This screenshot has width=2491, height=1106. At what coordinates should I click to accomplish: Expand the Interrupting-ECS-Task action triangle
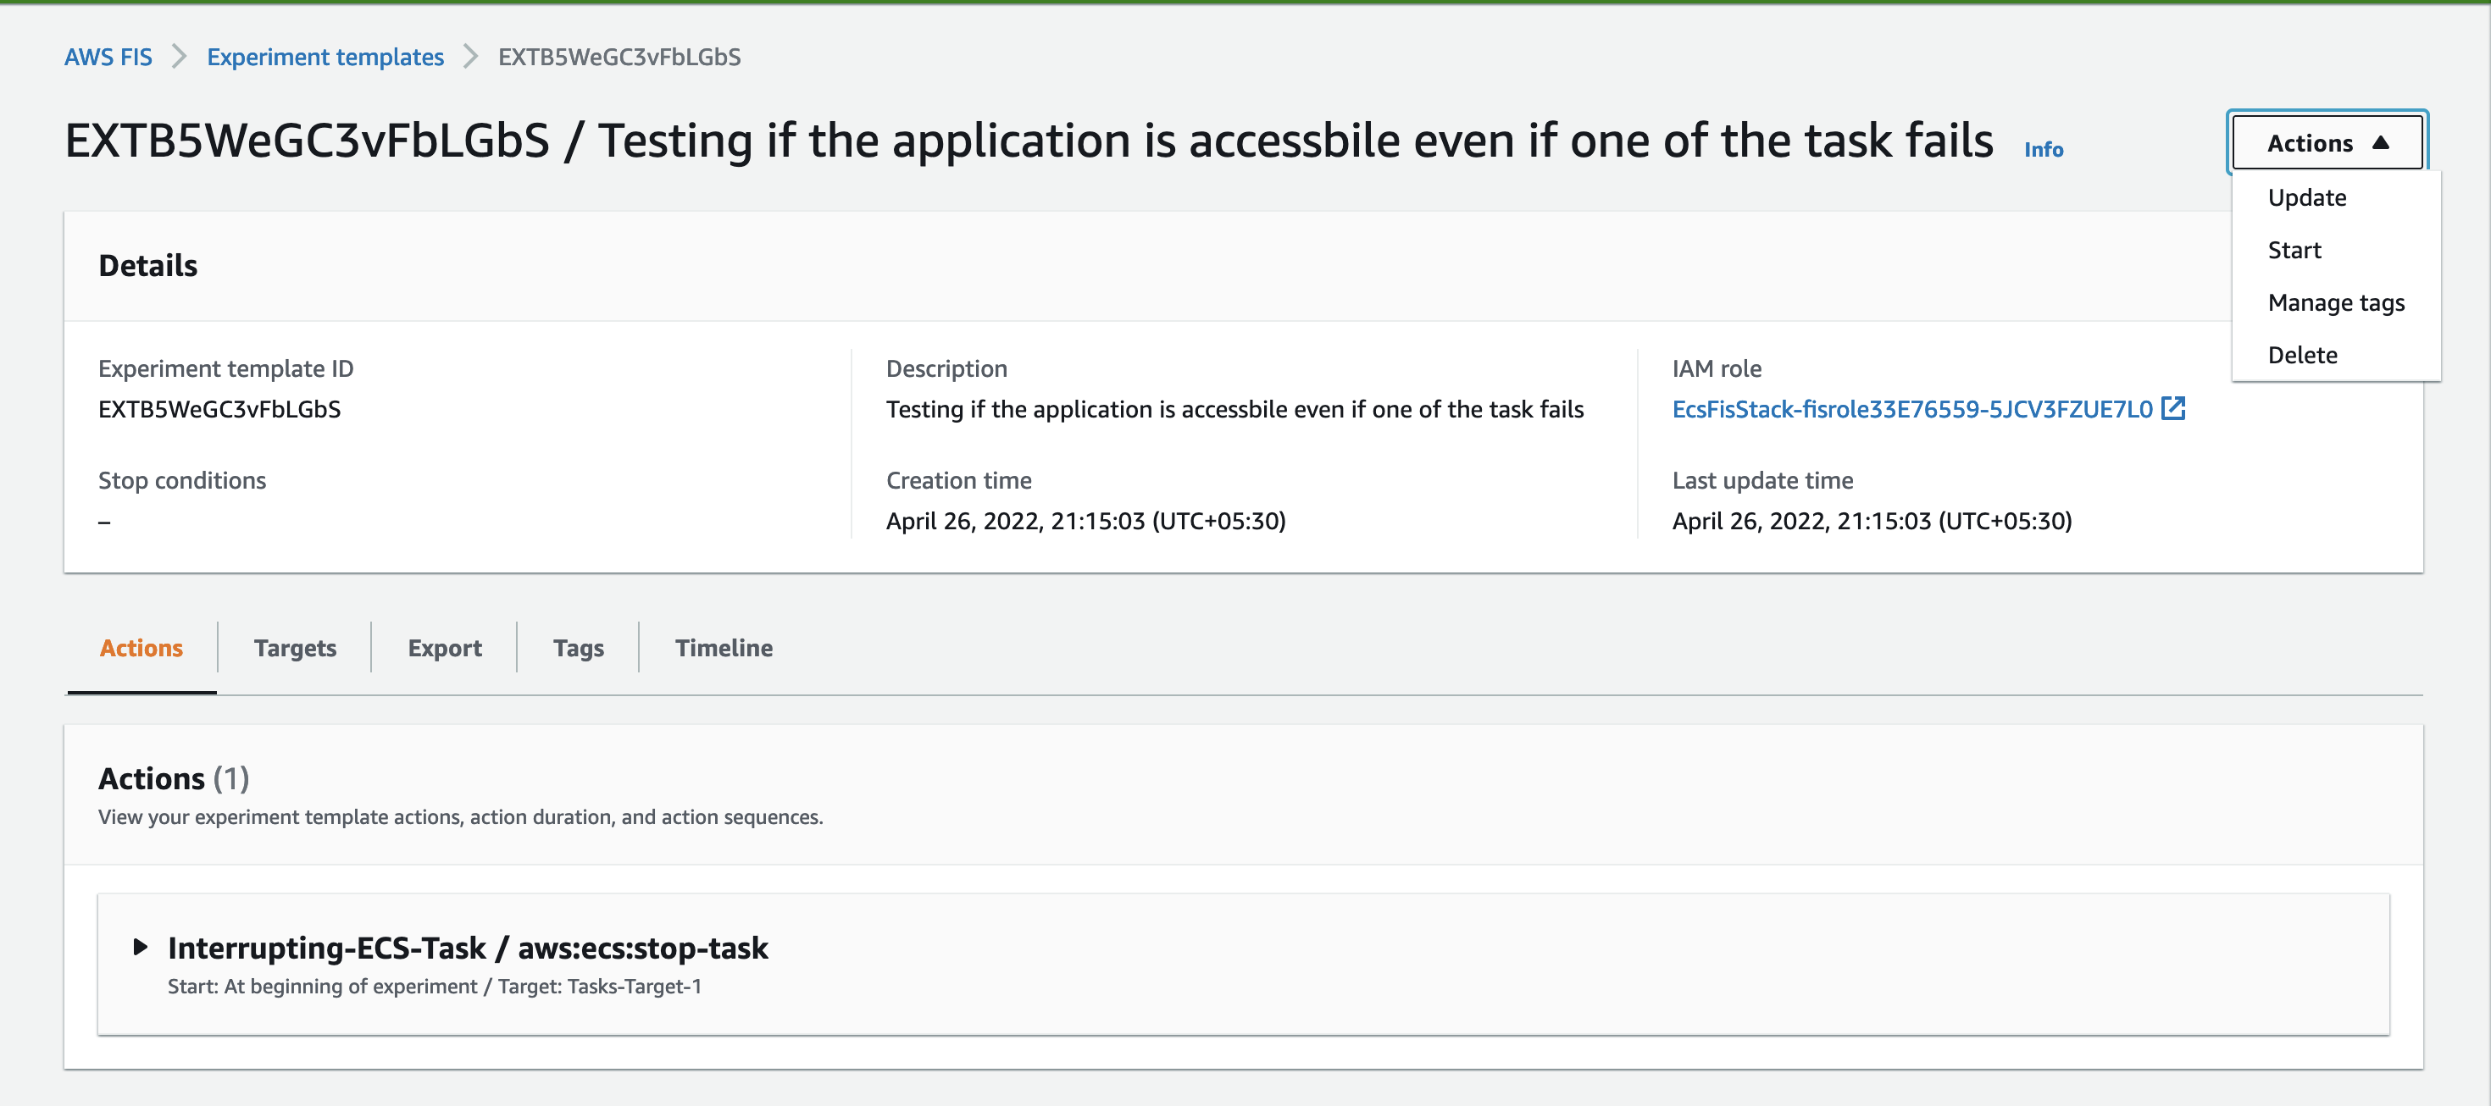pos(140,947)
